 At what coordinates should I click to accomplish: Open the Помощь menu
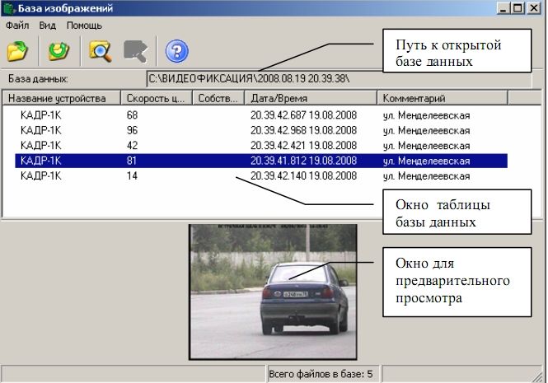pos(84,26)
